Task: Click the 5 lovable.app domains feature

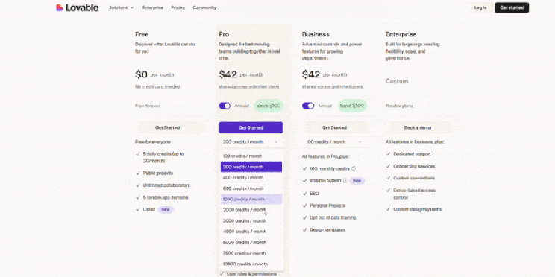Action: pos(166,197)
